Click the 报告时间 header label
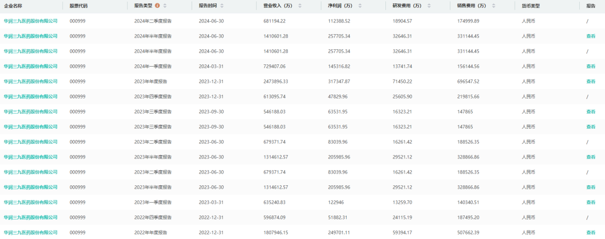 (x=208, y=6)
